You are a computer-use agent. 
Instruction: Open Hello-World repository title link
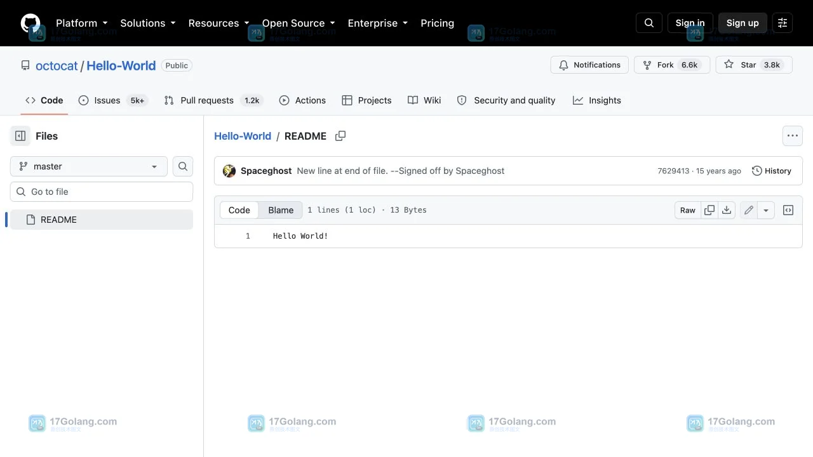pos(121,65)
